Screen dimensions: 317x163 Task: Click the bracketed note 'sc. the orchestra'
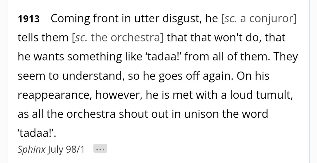118,38
